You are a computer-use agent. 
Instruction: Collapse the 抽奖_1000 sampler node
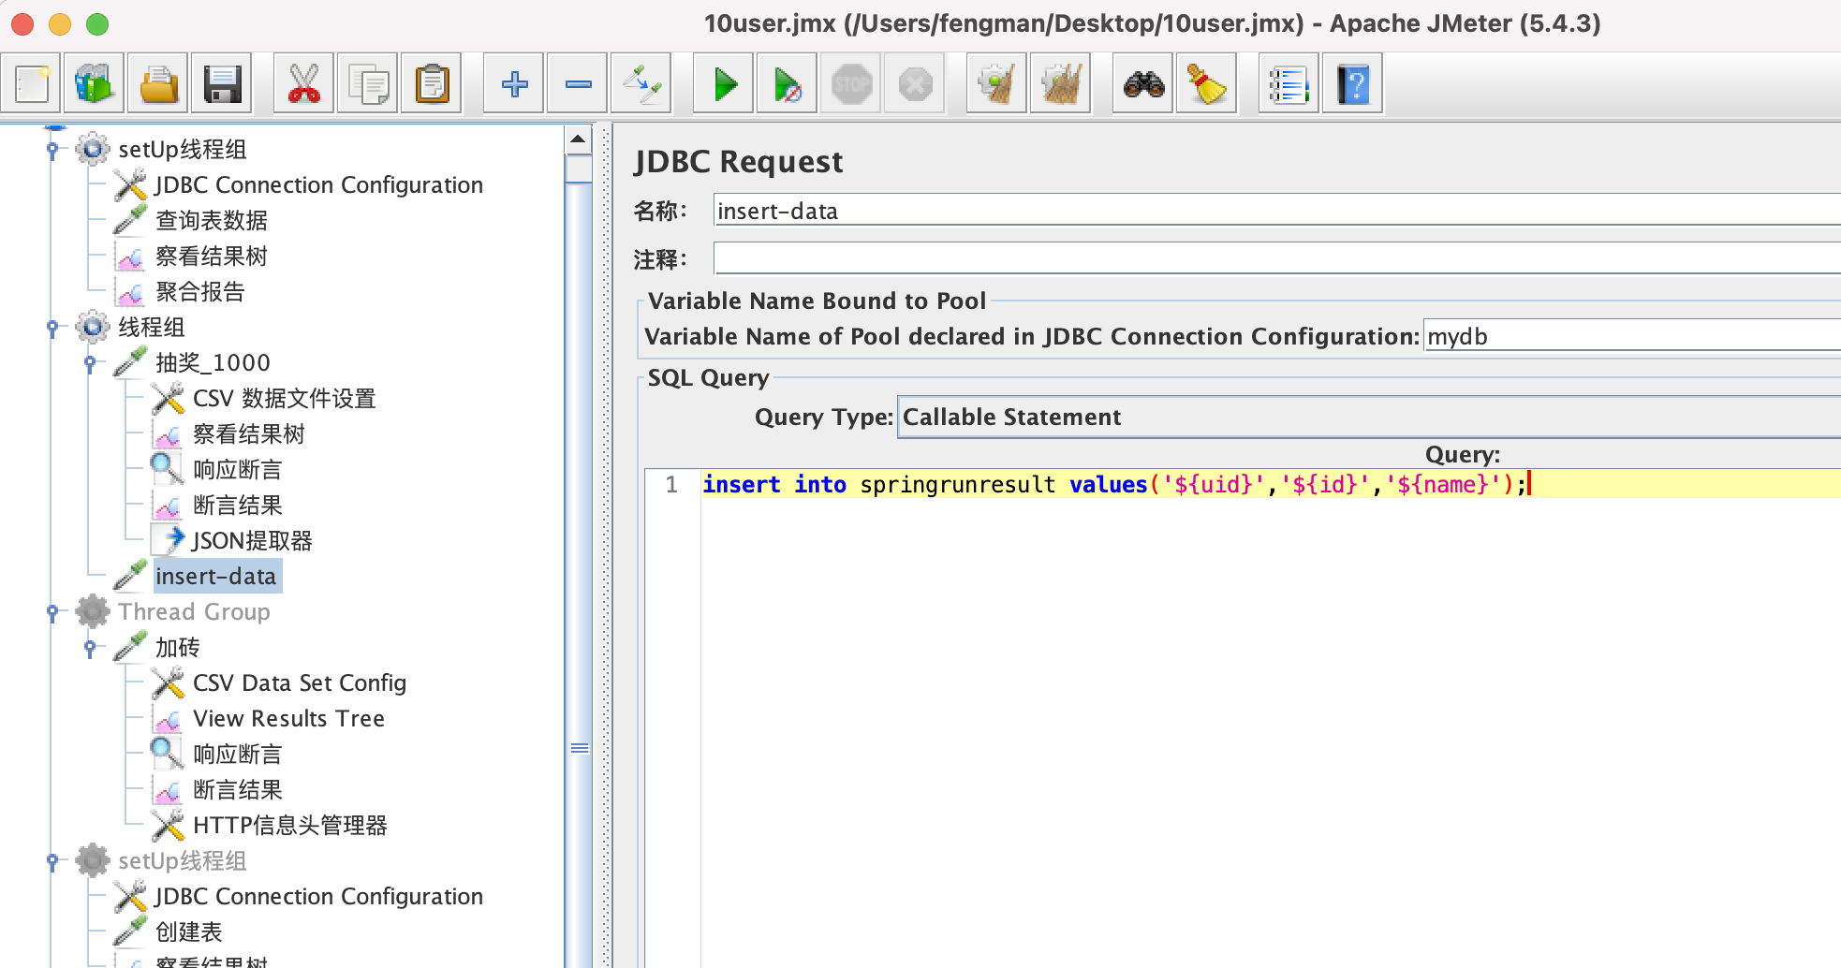coord(90,362)
